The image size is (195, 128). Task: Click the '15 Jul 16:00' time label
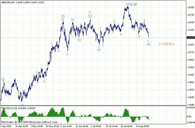[x=112, y=126]
